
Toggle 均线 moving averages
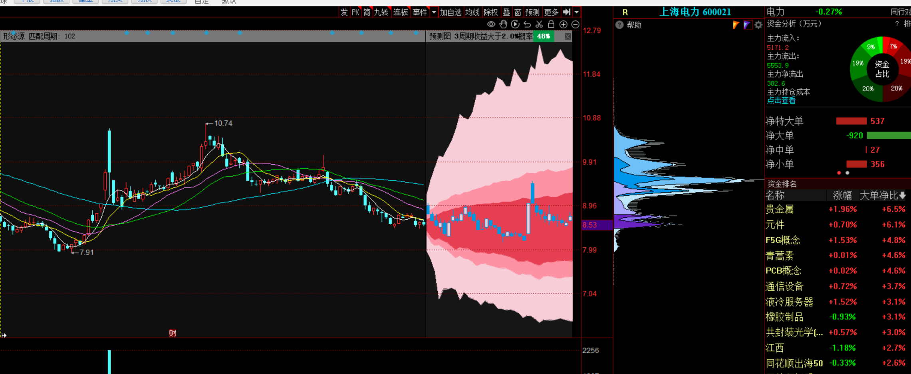[472, 12]
